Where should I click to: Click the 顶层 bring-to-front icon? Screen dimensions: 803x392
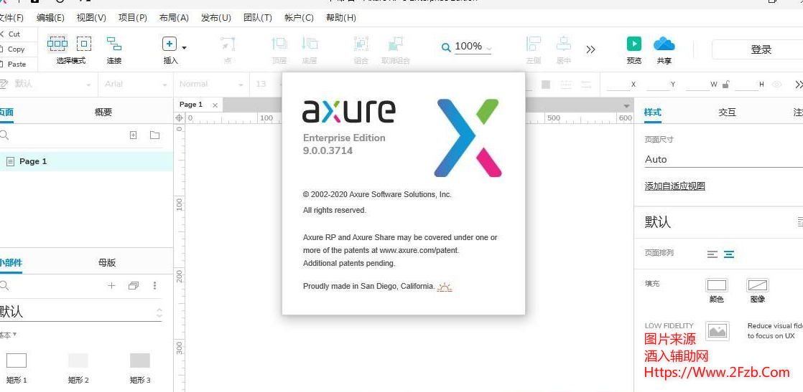pos(279,44)
